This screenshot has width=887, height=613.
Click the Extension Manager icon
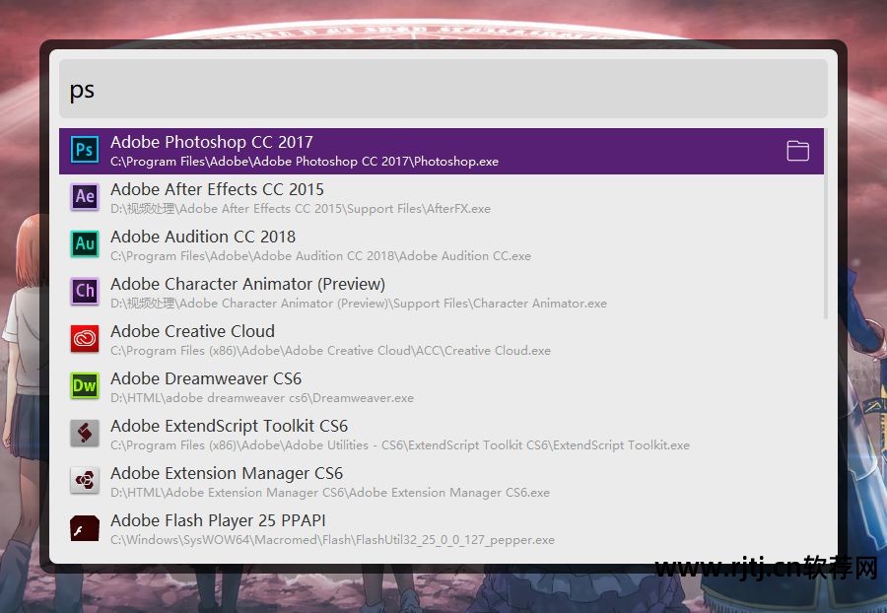click(x=86, y=481)
